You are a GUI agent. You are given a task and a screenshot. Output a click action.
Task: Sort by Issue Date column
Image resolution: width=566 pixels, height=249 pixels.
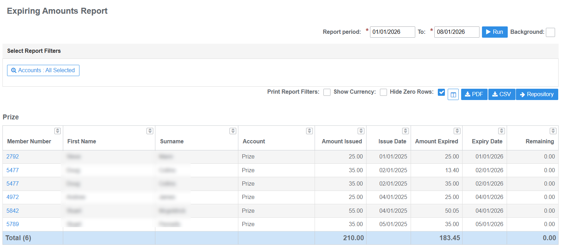[x=405, y=131]
